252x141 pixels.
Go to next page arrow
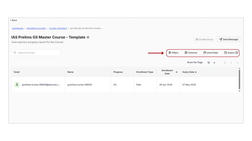point(238,63)
